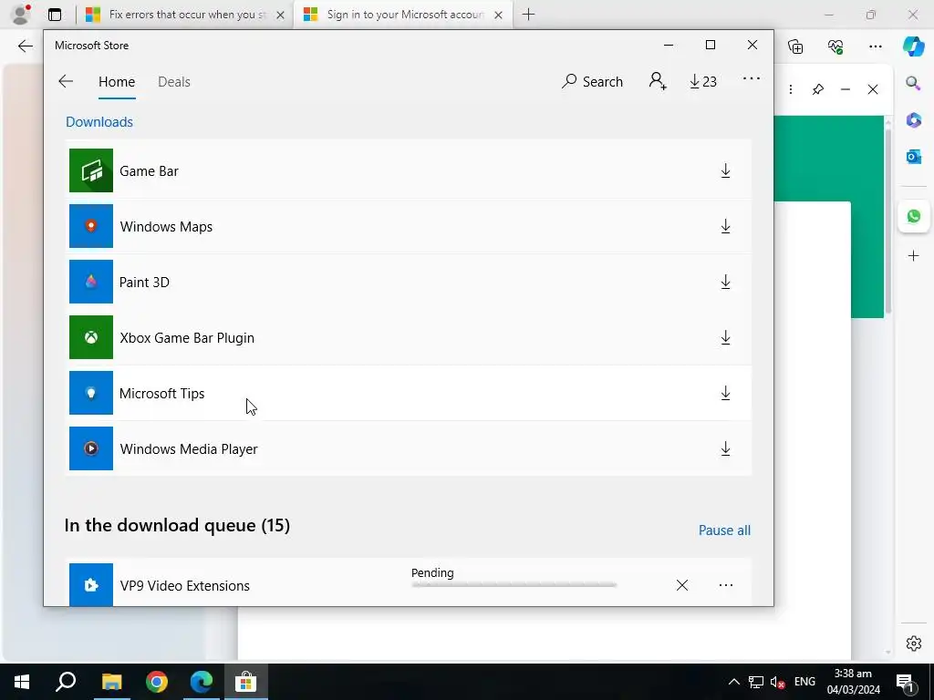Open the Downloads link
The image size is (934, 700).
(x=99, y=121)
